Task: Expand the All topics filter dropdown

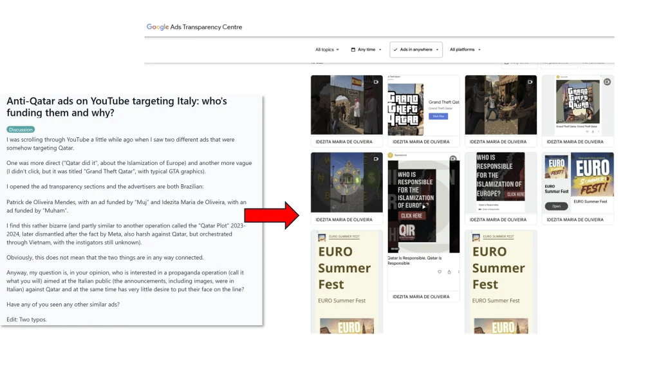Action: coord(327,50)
